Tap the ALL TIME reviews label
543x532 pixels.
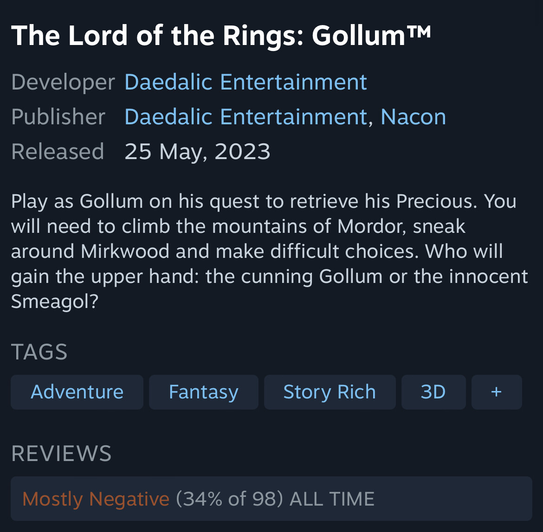[332, 499]
